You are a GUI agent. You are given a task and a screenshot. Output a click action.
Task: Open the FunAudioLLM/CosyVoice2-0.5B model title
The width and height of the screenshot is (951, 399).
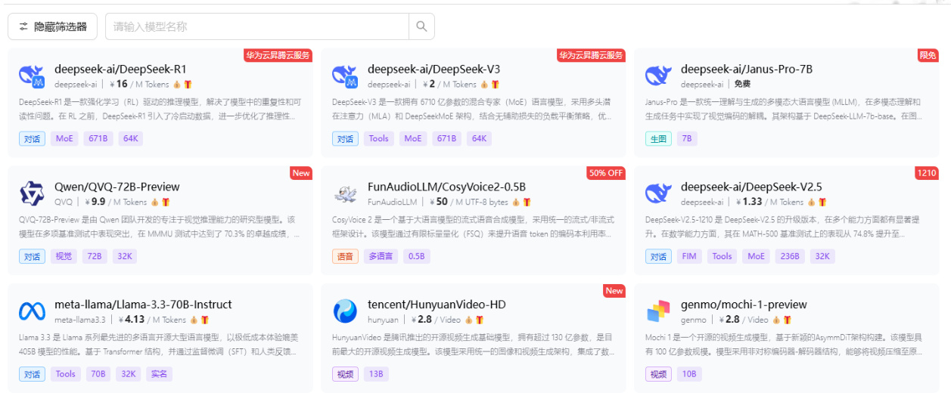(x=446, y=187)
